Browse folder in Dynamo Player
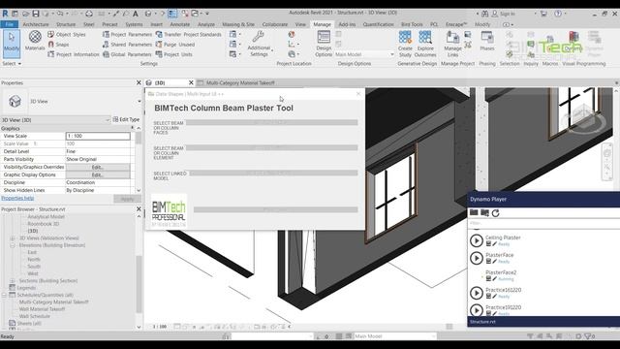620x349 pixels. [x=474, y=213]
